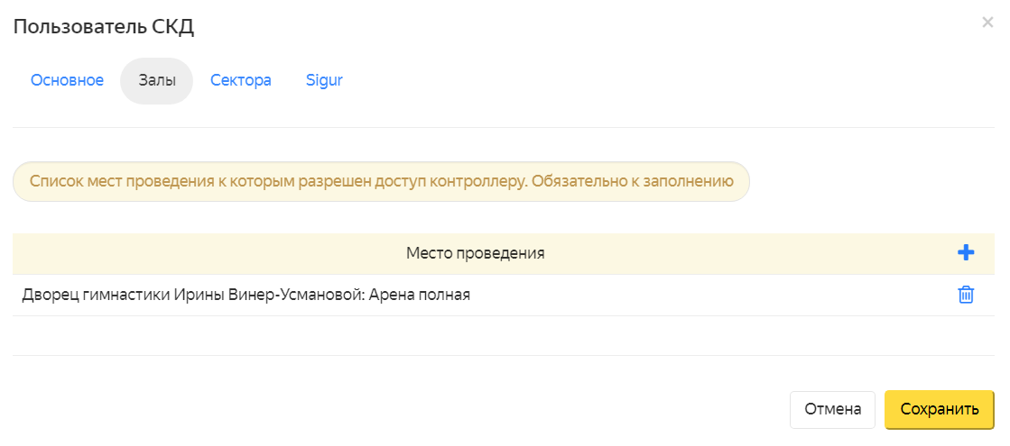The width and height of the screenshot is (1010, 446).
Task: Click the yellow access list notice banner
Action: tap(381, 181)
